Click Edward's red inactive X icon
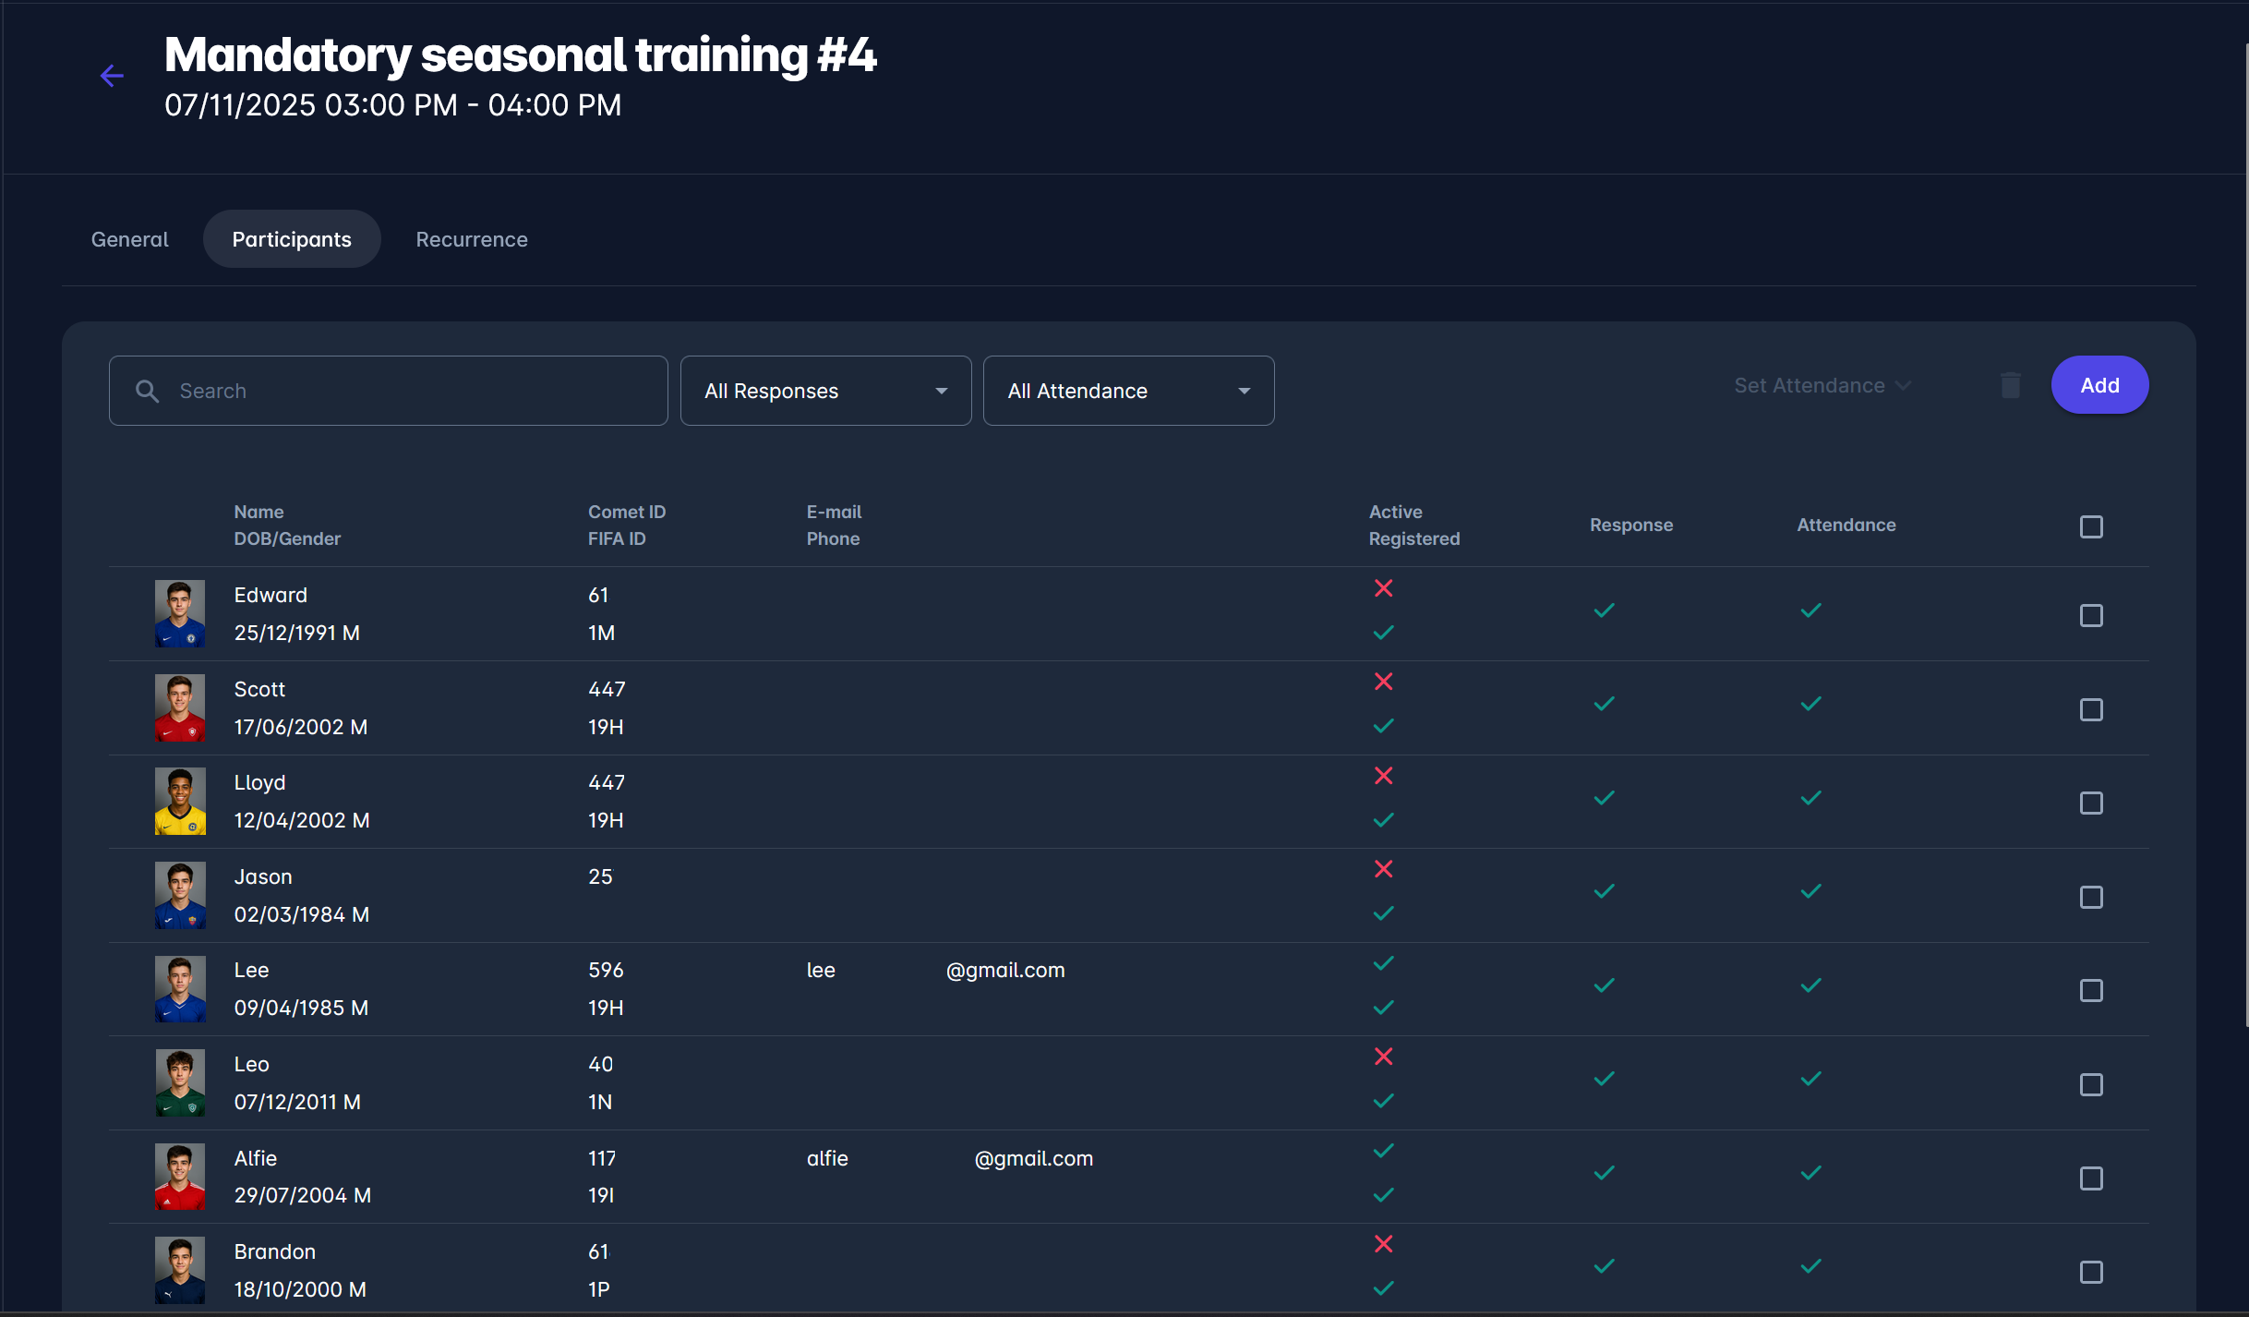Image resolution: width=2249 pixels, height=1317 pixels. (x=1383, y=588)
